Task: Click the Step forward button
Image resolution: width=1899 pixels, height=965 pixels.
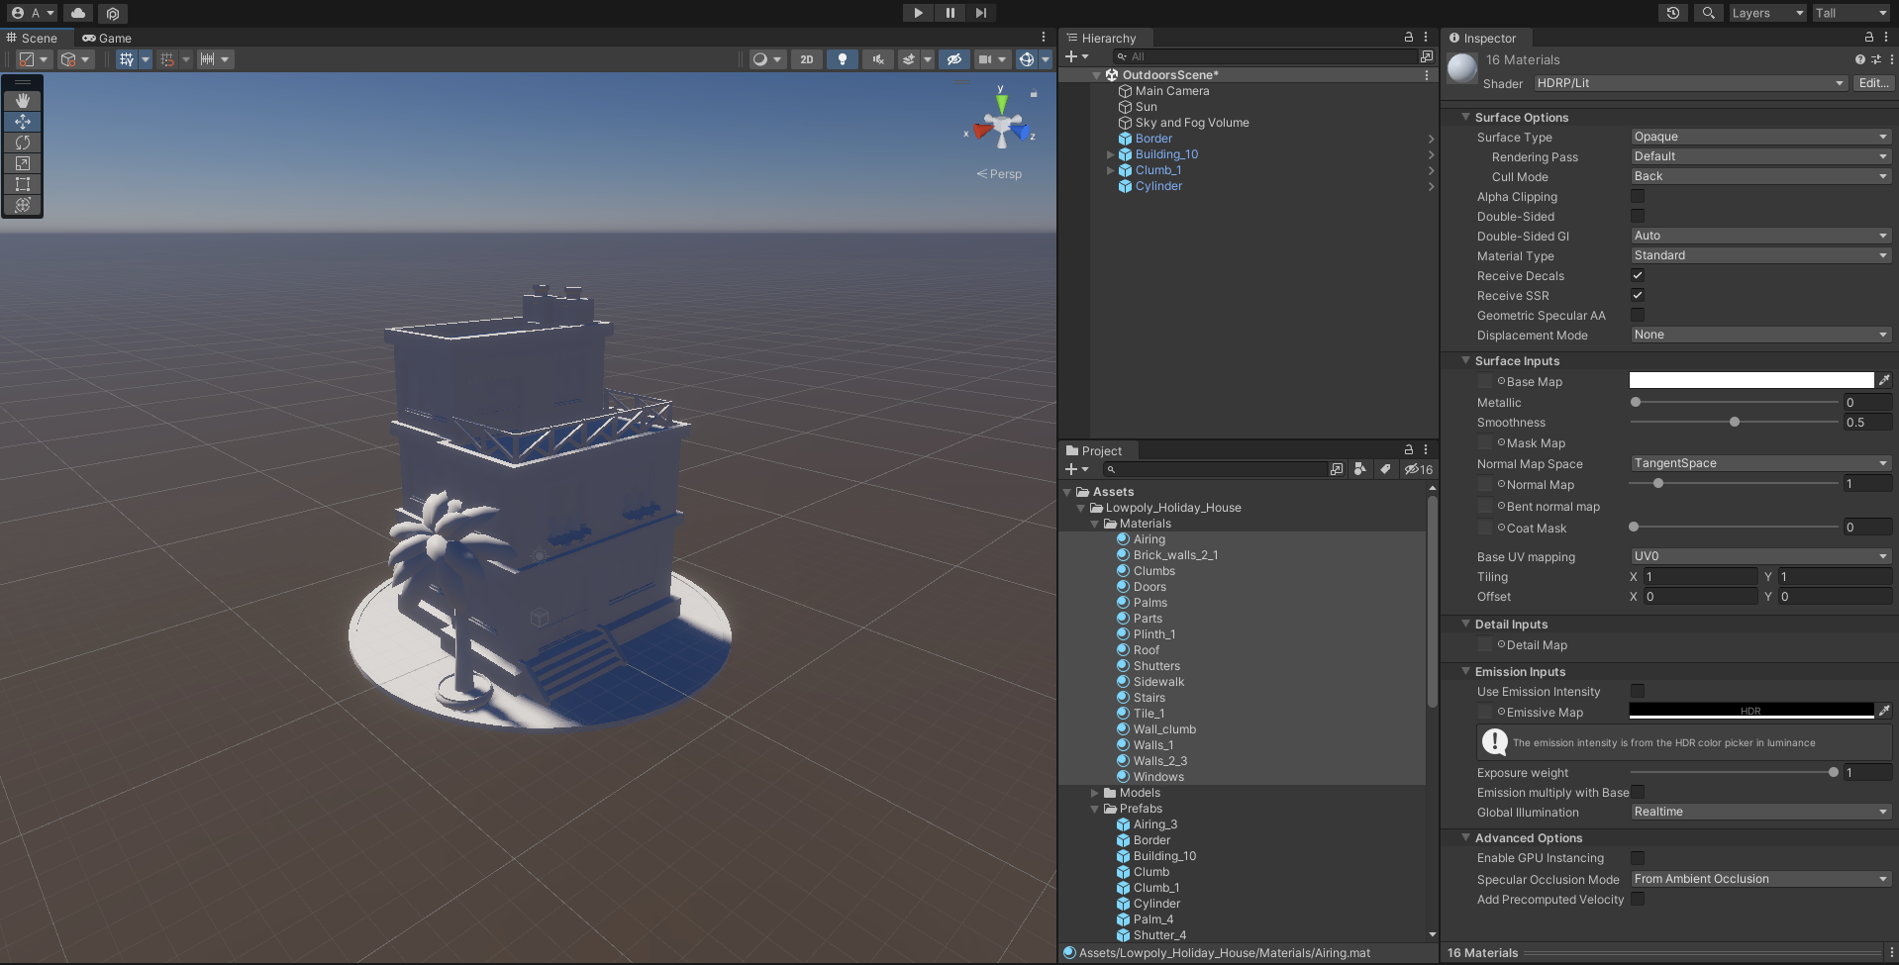Action: 980,13
